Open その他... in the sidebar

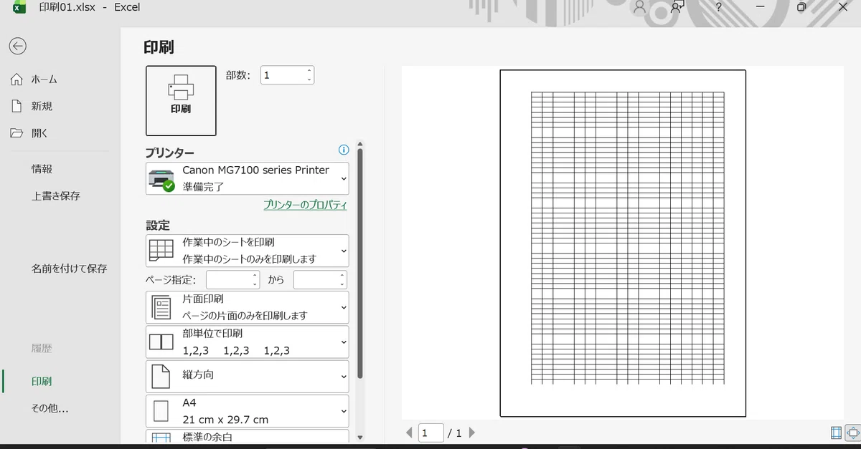pos(50,409)
